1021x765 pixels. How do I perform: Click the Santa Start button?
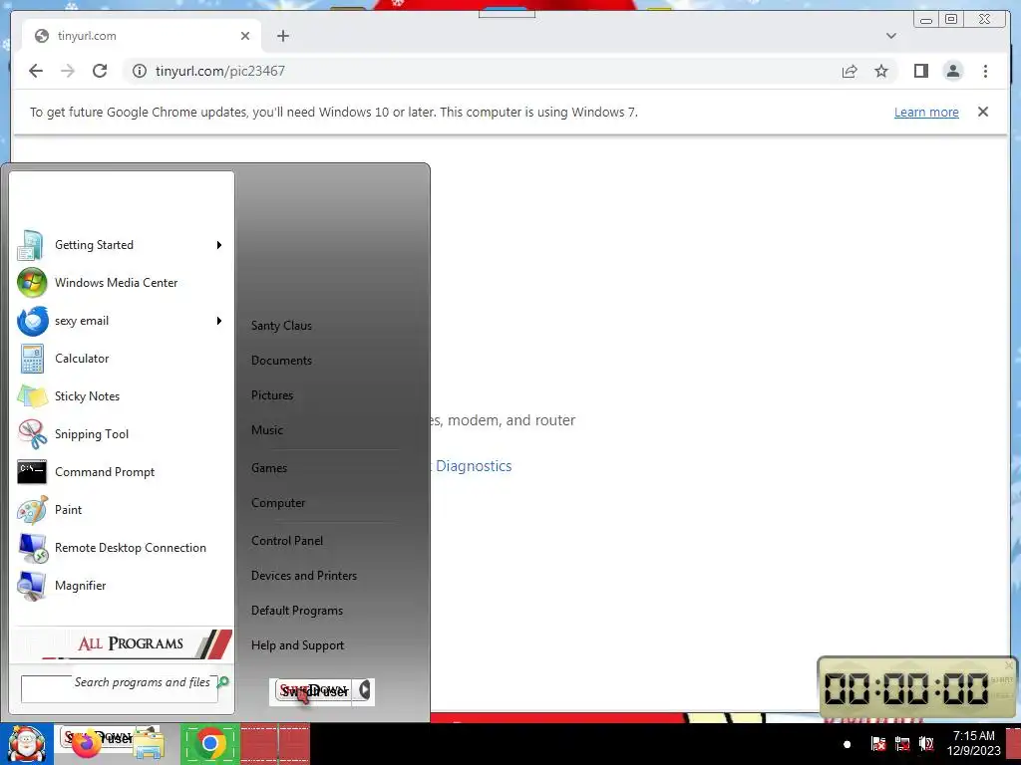27,744
